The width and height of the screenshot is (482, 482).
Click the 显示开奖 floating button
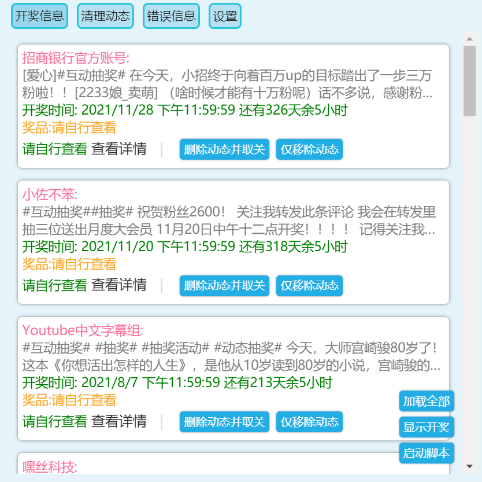tap(427, 427)
